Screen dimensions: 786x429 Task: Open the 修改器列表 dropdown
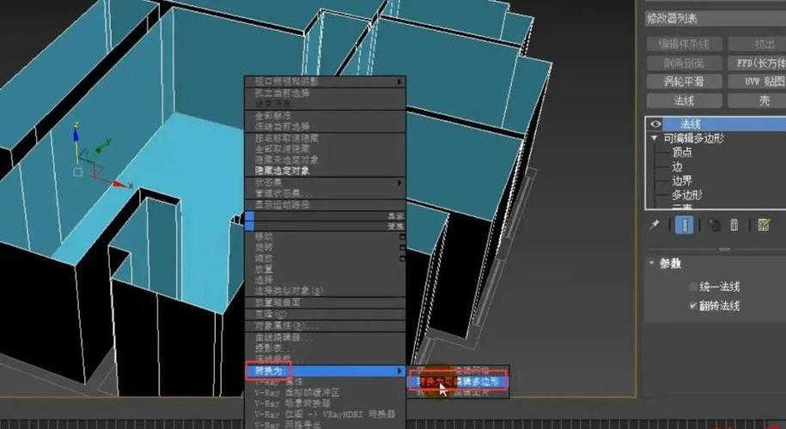click(x=716, y=19)
